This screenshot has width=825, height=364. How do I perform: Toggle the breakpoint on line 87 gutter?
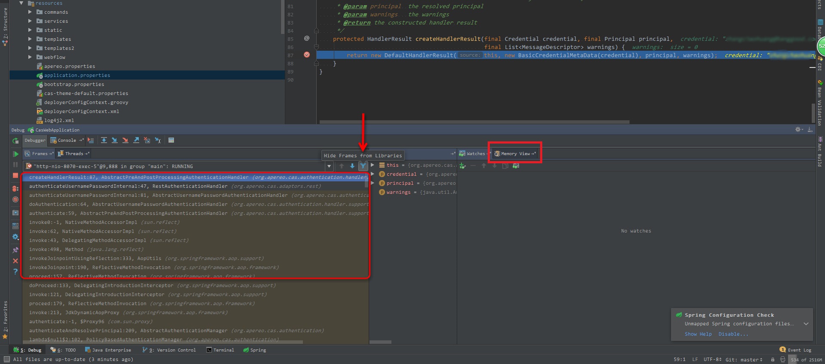[x=307, y=55]
